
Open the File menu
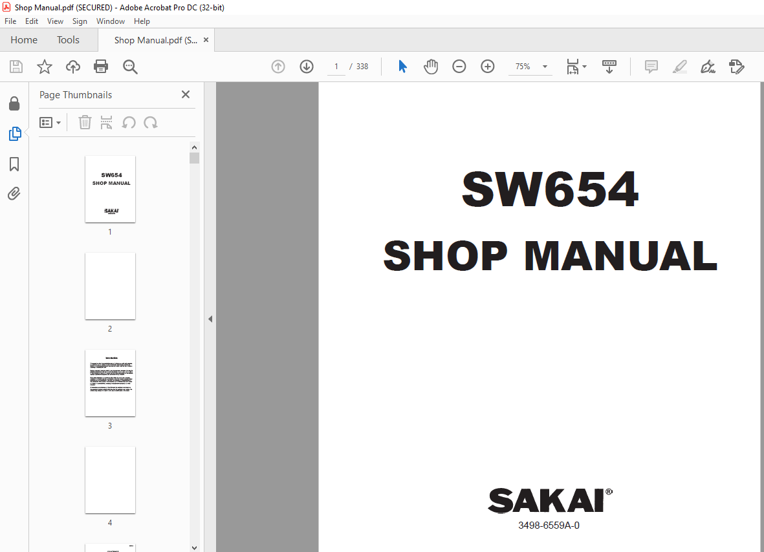[10, 21]
